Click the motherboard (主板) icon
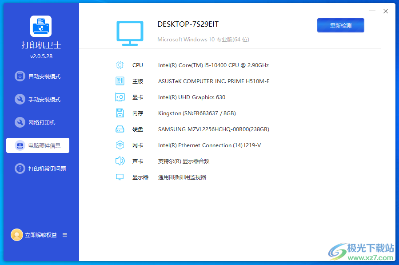Viewport: 399px width, 265px height. [x=120, y=81]
